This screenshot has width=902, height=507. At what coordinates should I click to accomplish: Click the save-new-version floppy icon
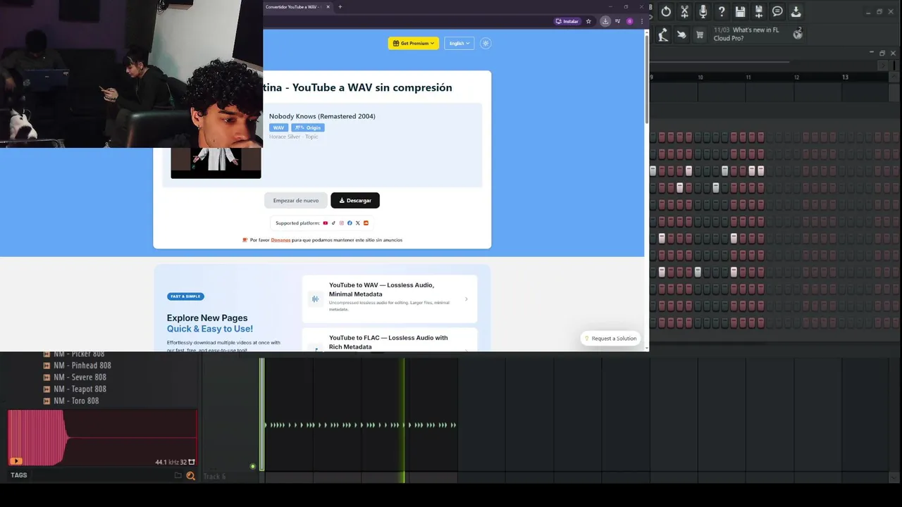tap(759, 11)
